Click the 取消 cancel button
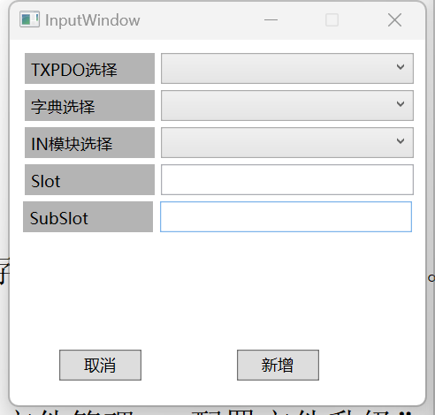Image resolution: width=435 pixels, height=415 pixels. tap(100, 365)
